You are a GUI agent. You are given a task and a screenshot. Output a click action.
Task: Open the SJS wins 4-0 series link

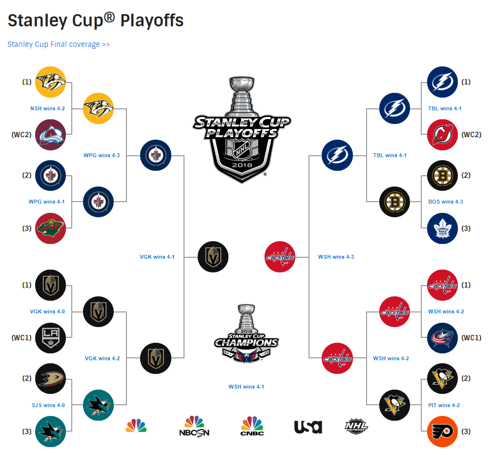47,405
